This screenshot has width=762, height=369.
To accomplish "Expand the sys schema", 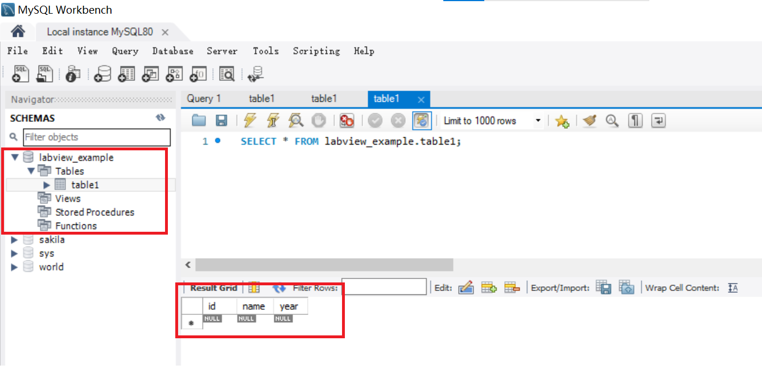I will coord(15,253).
